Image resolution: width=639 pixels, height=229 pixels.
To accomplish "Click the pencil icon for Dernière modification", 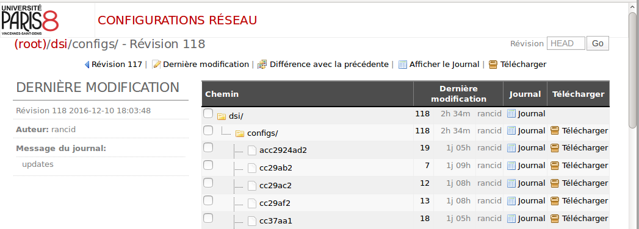I will tap(156, 65).
